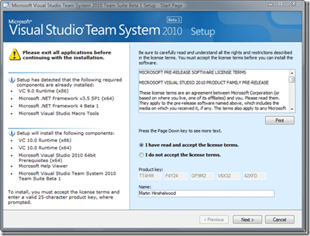Click the maximize window button
The image size is (310, 236).
click(x=280, y=4)
